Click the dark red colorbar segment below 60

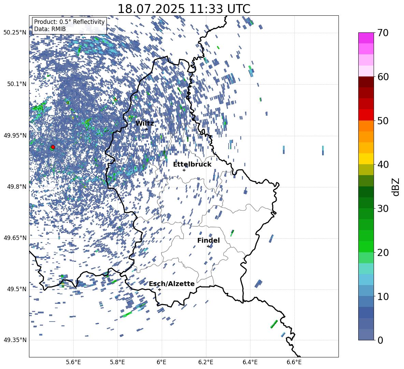point(366,82)
